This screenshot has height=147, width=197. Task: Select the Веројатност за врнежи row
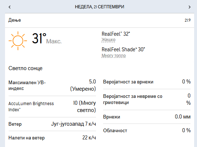pos(147,82)
